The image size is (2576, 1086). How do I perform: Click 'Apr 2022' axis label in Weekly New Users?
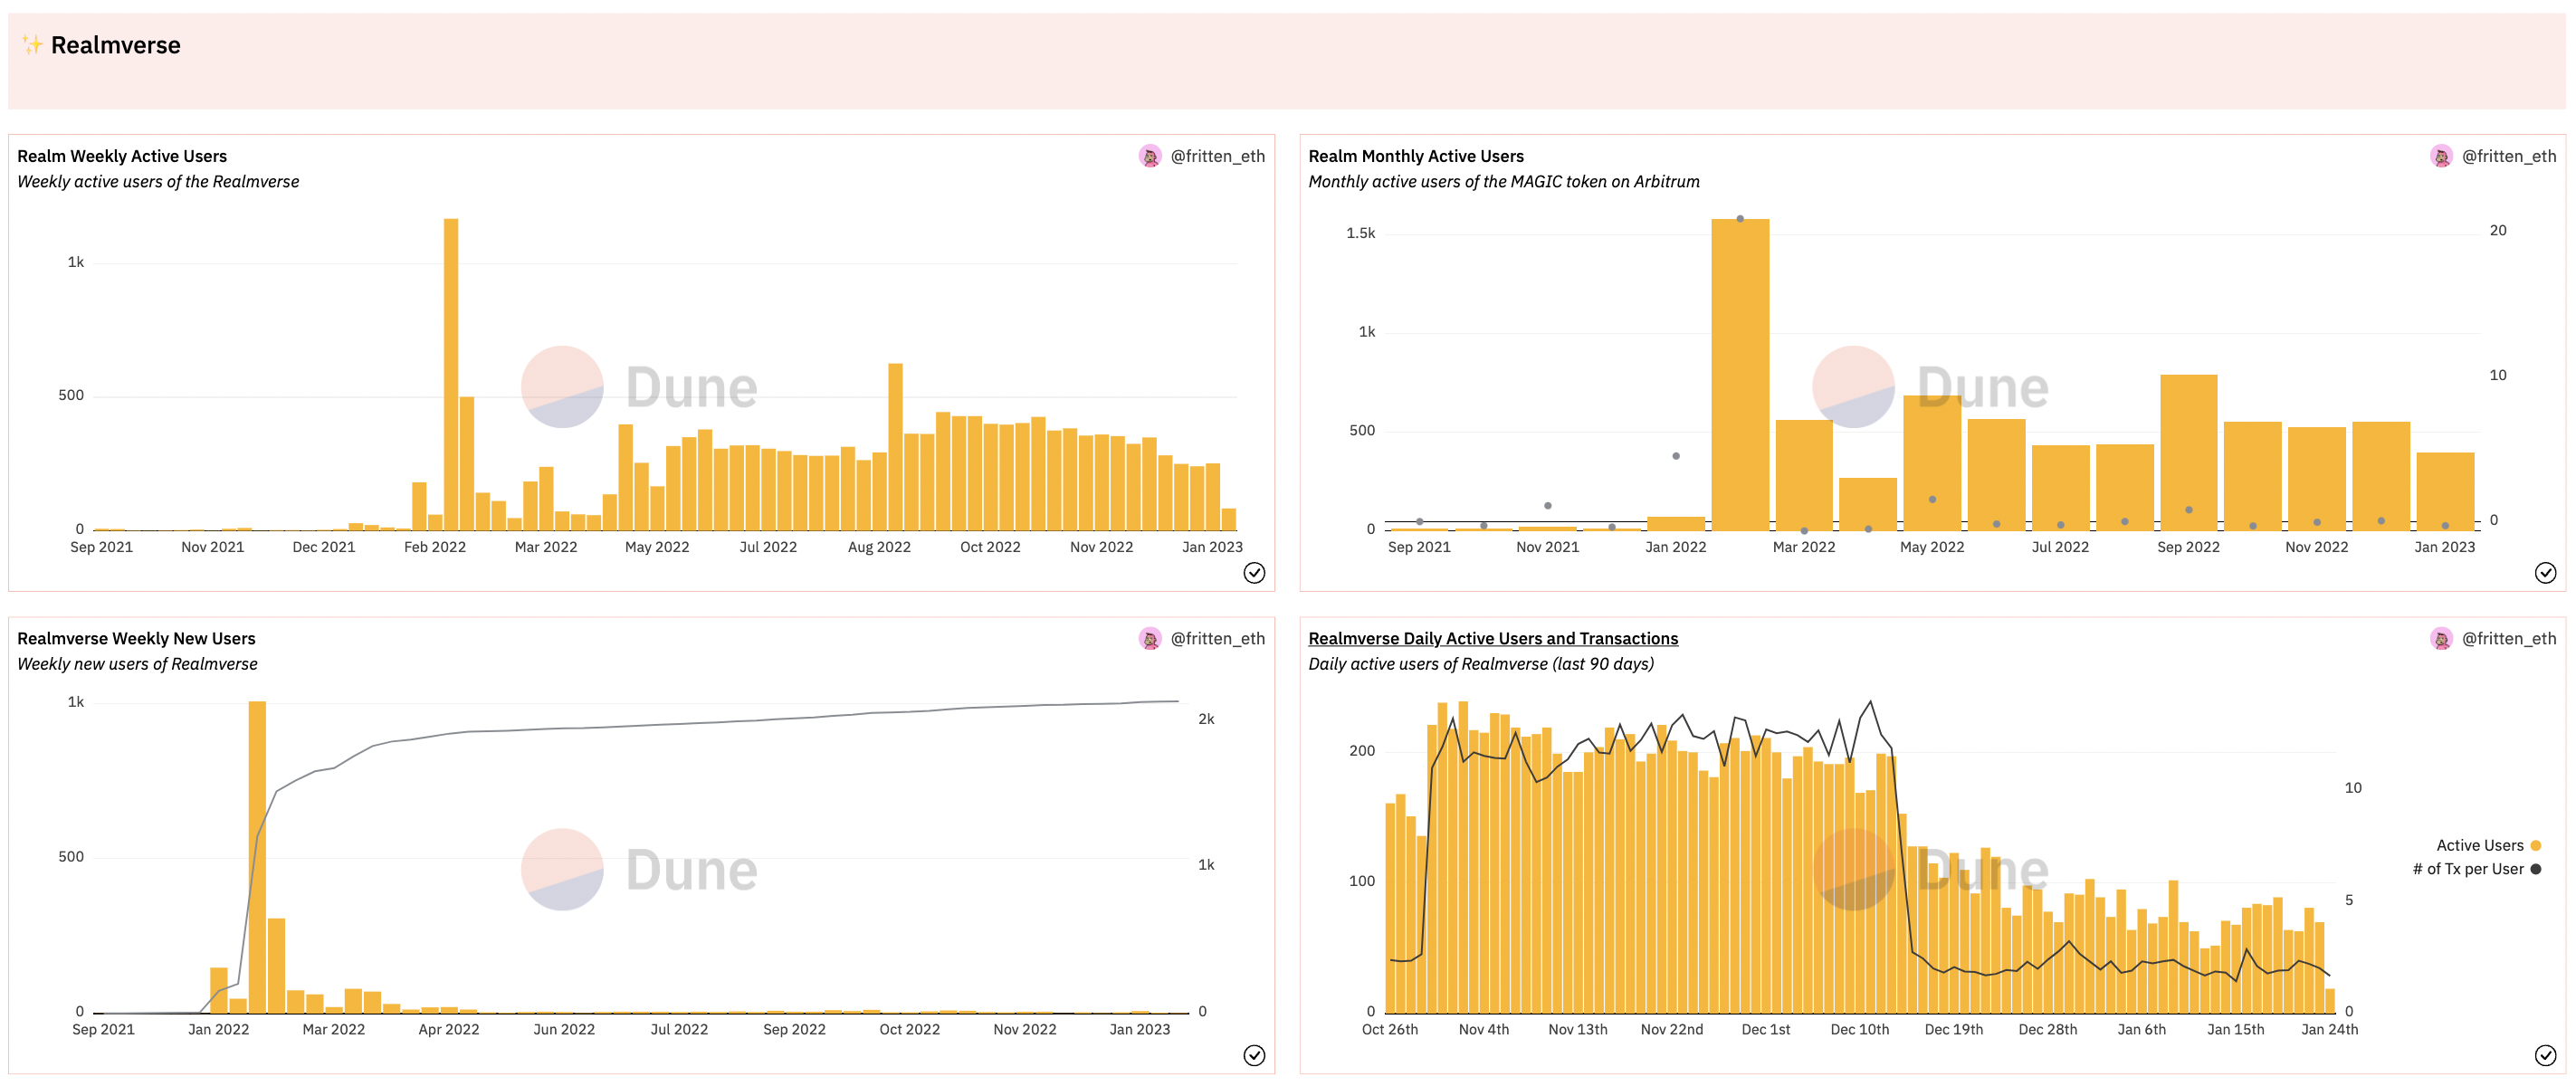449,1029
